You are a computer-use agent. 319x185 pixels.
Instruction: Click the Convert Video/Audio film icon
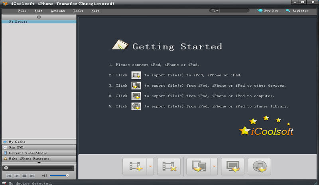(6, 153)
